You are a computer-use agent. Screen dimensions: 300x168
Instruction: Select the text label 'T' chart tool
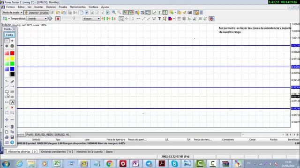point(159,19)
